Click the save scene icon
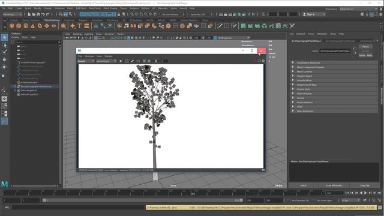384x216 pixels. pyautogui.click(x=38, y=14)
